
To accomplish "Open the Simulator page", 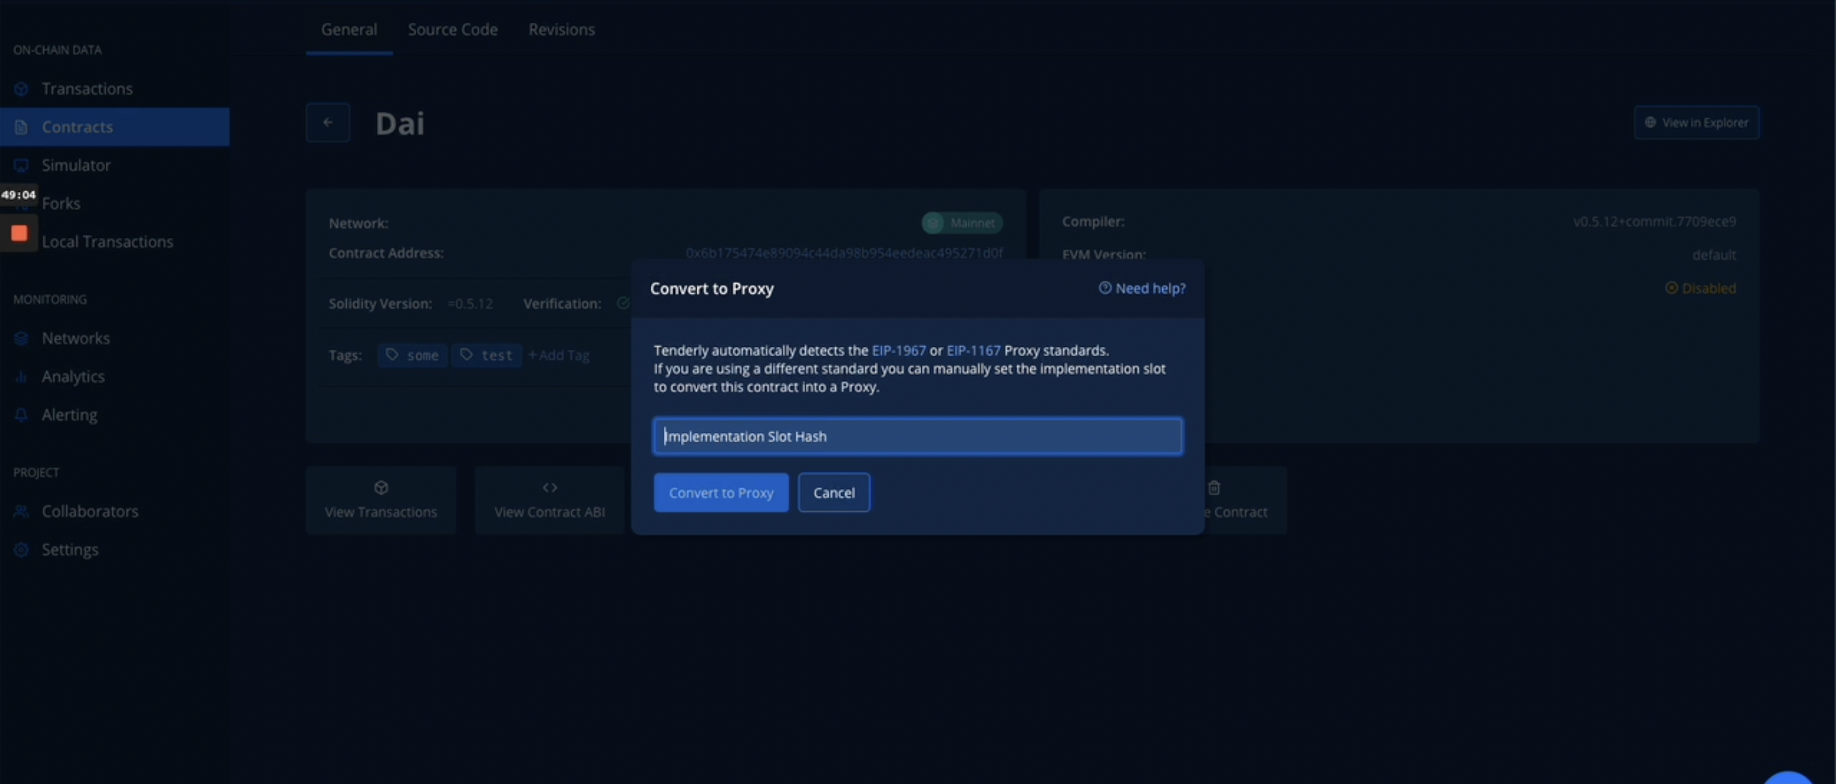I will tap(76, 165).
